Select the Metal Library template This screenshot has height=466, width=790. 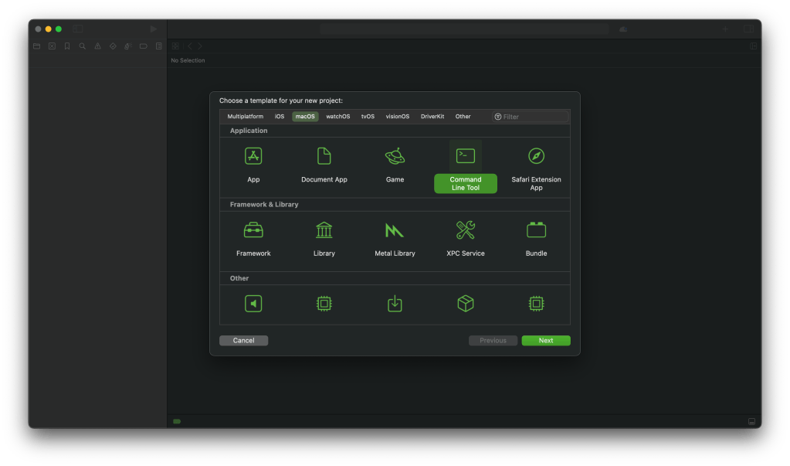395,230
